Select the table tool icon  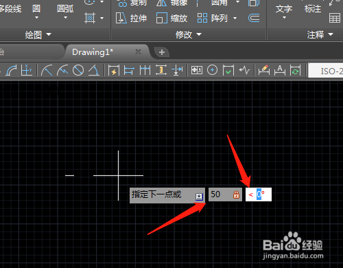[x=335, y=18]
